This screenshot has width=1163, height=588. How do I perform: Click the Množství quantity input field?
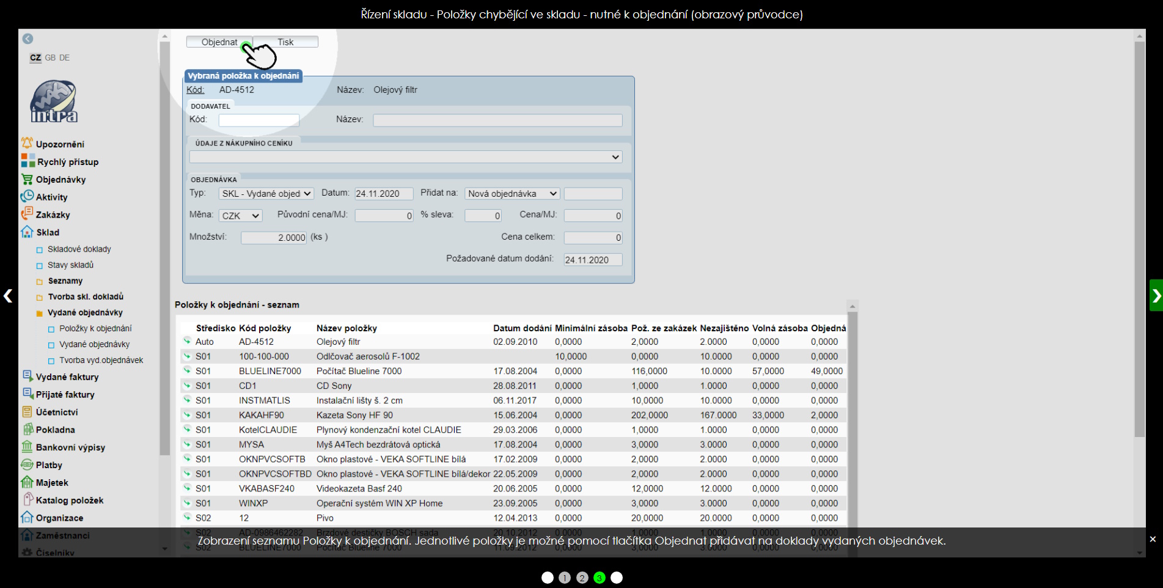click(273, 238)
